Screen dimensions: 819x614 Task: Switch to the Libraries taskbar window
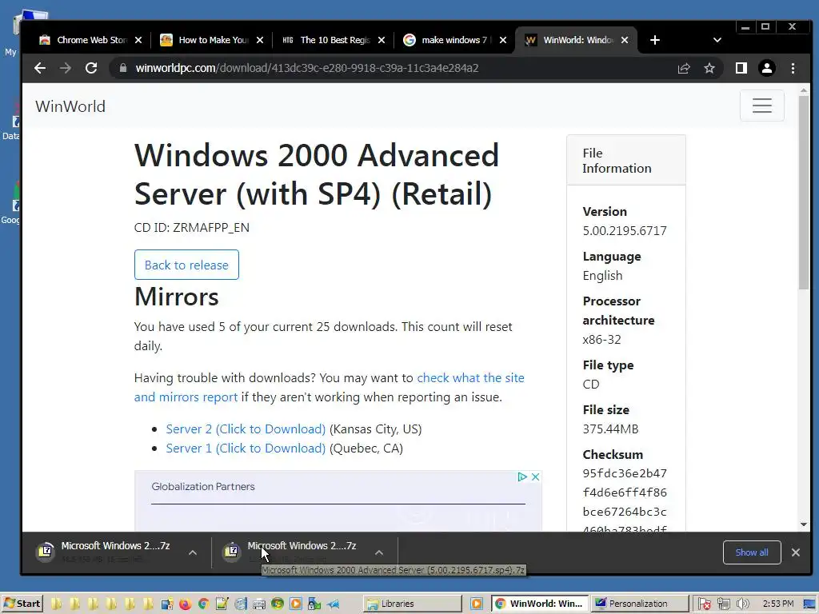coord(413,604)
